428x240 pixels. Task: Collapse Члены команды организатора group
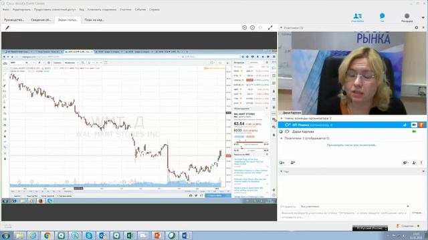click(282, 119)
